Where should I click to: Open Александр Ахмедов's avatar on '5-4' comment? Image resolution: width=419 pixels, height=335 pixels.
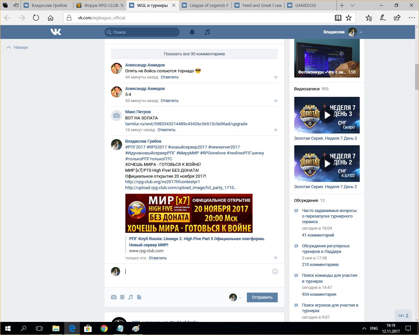tap(117, 92)
